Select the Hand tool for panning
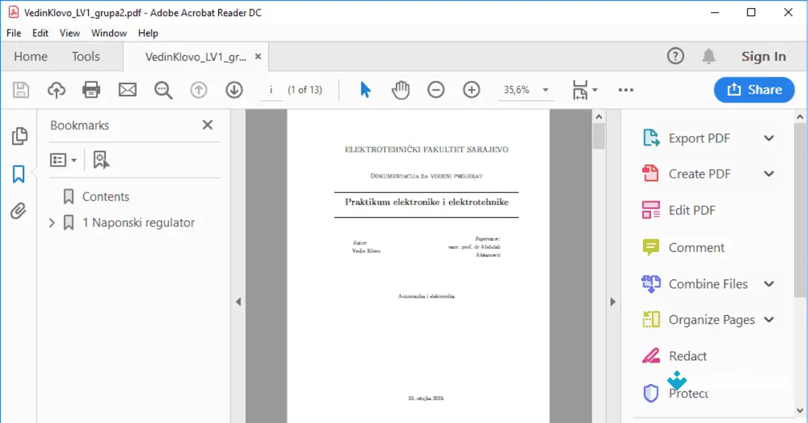The width and height of the screenshot is (808, 423). [x=400, y=90]
